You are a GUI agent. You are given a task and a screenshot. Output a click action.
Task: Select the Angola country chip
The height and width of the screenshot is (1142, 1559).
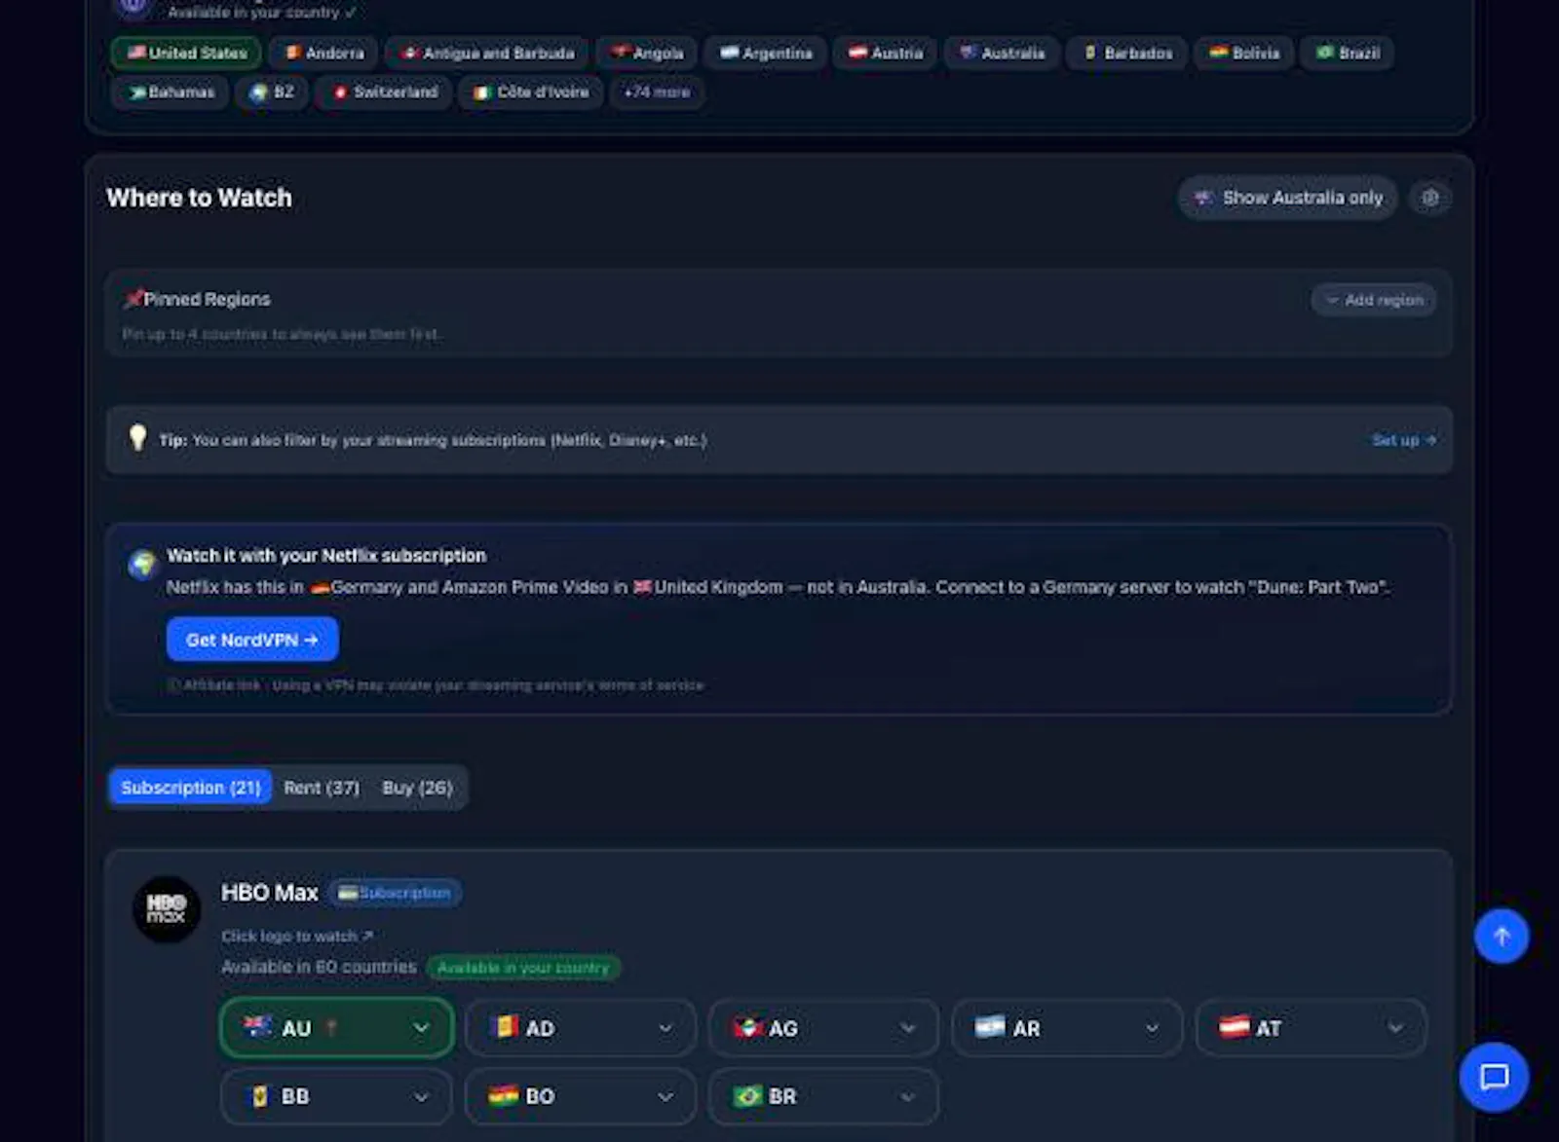pyautogui.click(x=647, y=53)
